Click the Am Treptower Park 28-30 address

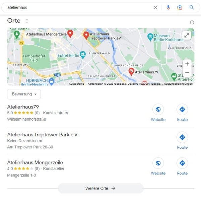30,147
